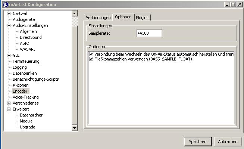The width and height of the screenshot is (244, 149).
Task: Select Erweitert tree item
Action: pyautogui.click(x=21, y=109)
